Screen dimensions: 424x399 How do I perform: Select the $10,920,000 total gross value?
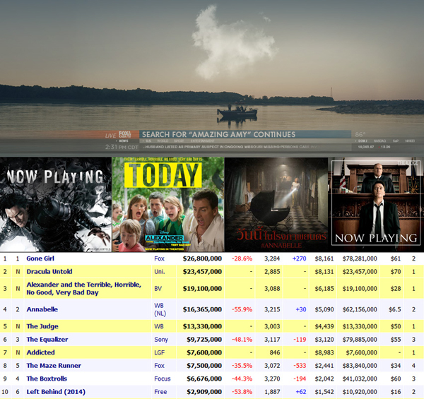[360, 392]
